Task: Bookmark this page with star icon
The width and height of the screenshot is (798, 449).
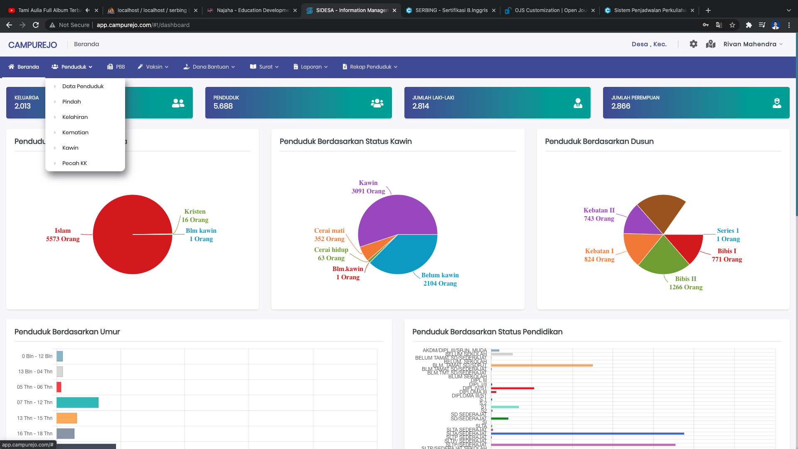Action: (x=732, y=25)
